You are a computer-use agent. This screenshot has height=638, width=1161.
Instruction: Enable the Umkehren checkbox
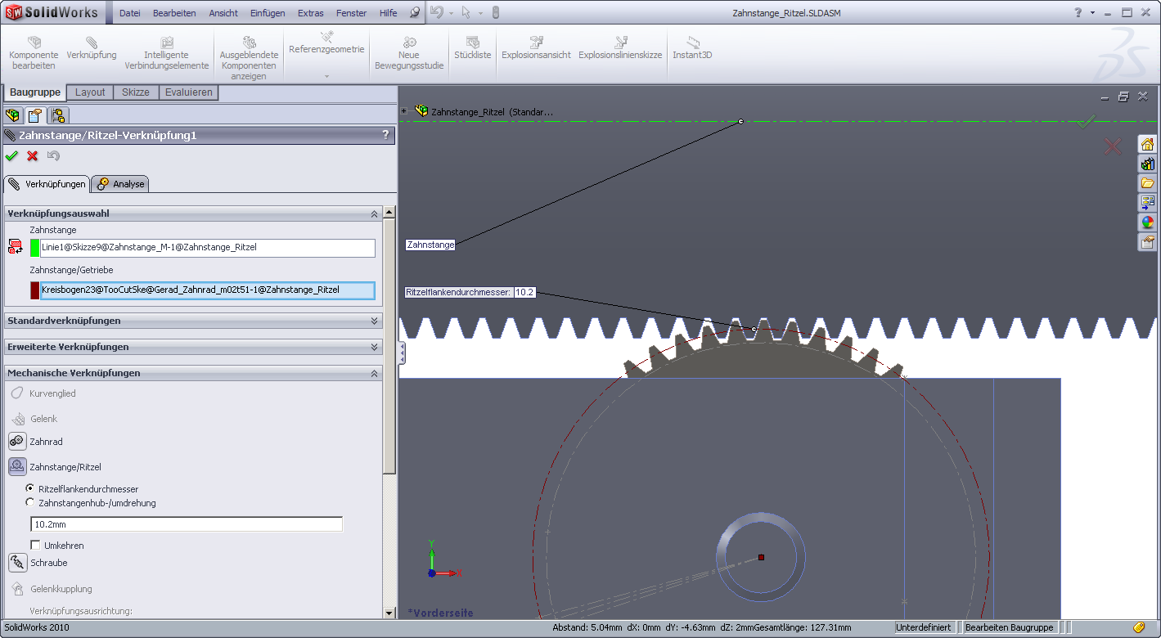35,545
